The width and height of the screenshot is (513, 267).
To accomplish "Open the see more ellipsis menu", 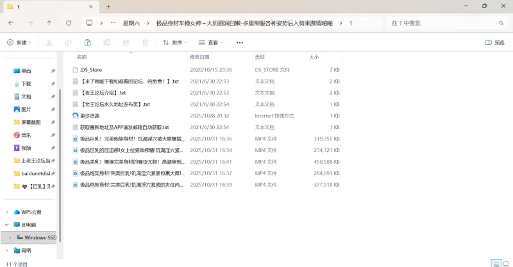I will click(x=240, y=43).
